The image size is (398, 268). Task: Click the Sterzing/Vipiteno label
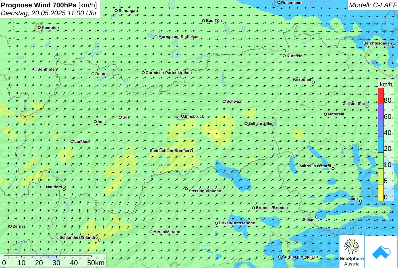(205, 191)
